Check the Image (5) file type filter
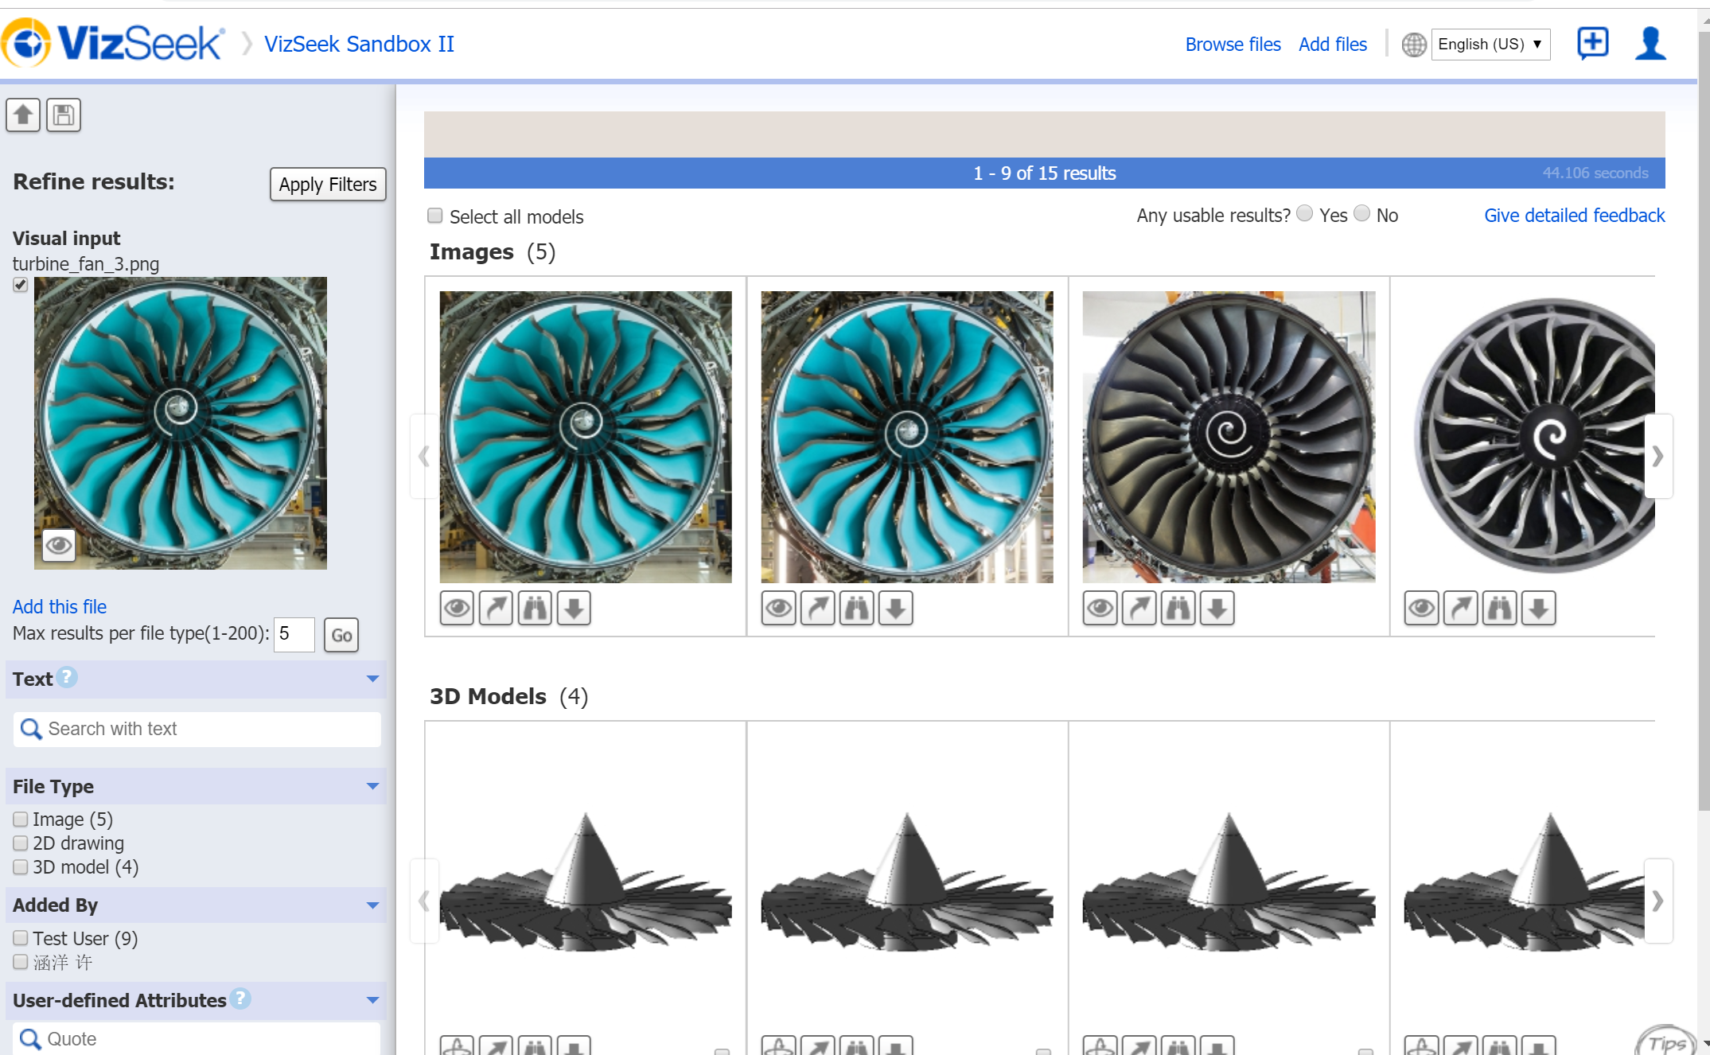This screenshot has height=1055, width=1710. [x=20, y=819]
